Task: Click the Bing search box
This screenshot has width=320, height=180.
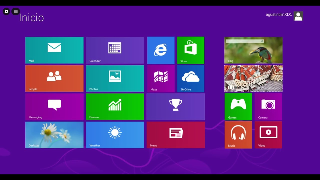Action: point(245,41)
